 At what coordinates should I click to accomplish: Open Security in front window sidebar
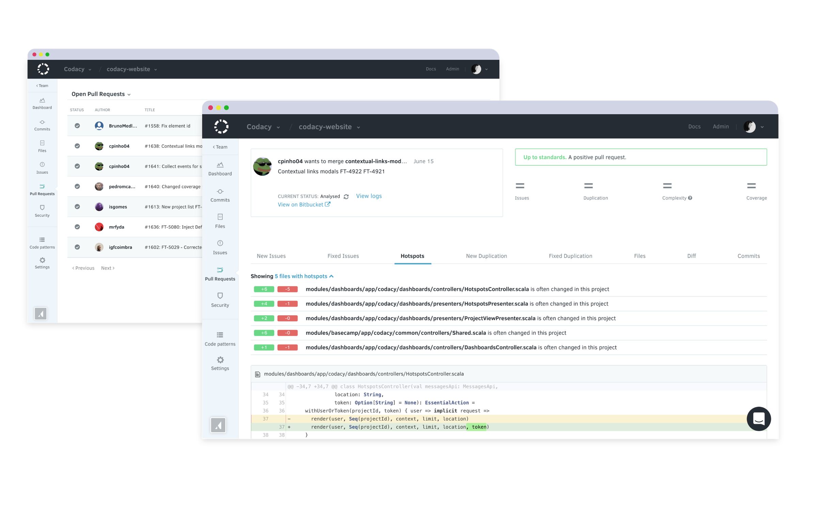tap(220, 300)
